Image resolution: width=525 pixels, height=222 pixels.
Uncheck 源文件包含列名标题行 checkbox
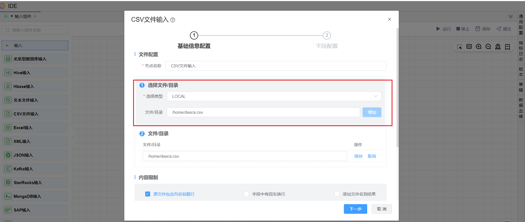(x=148, y=194)
